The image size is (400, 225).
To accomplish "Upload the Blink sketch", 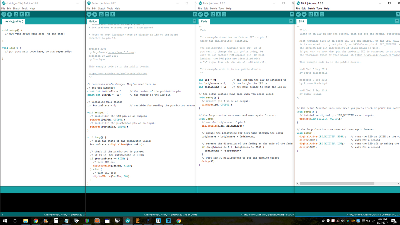I will [x=304, y=14].
